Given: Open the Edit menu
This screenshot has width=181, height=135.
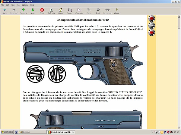Looking at the screenshot, I should [x=7, y=5].
